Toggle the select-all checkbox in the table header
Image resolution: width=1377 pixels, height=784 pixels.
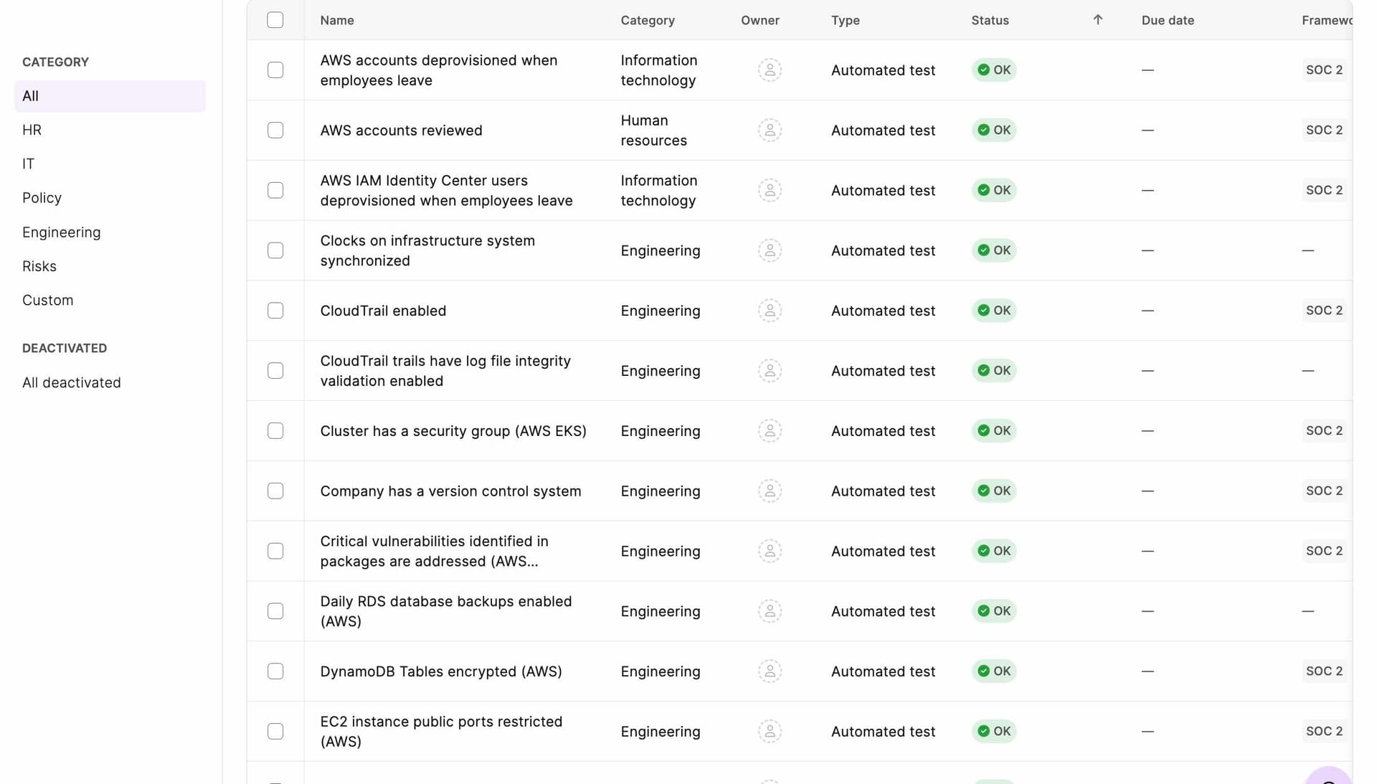[x=275, y=20]
